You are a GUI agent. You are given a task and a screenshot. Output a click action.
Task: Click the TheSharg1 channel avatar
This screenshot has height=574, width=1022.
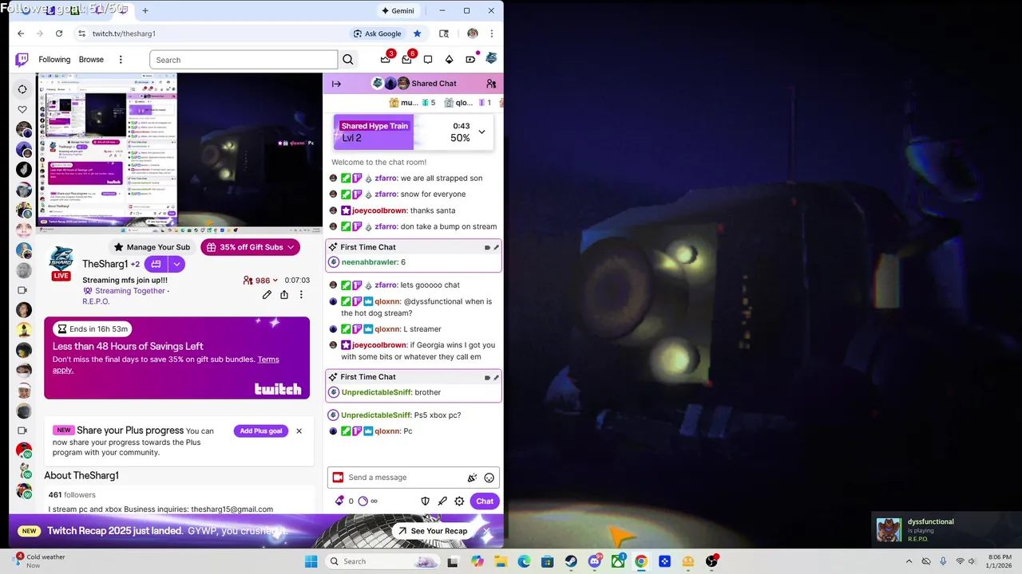[61, 258]
